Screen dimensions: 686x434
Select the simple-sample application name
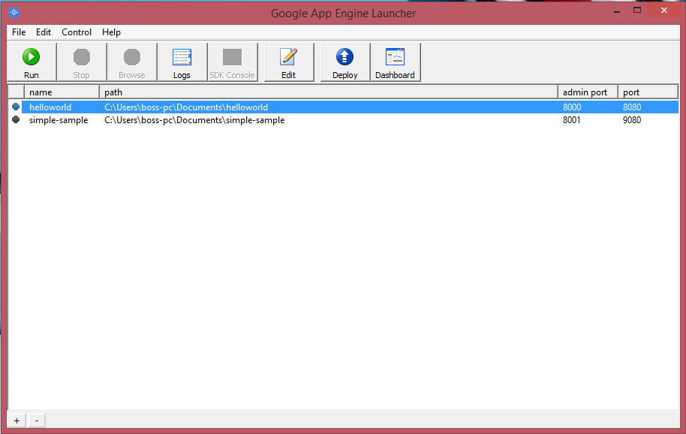point(59,120)
